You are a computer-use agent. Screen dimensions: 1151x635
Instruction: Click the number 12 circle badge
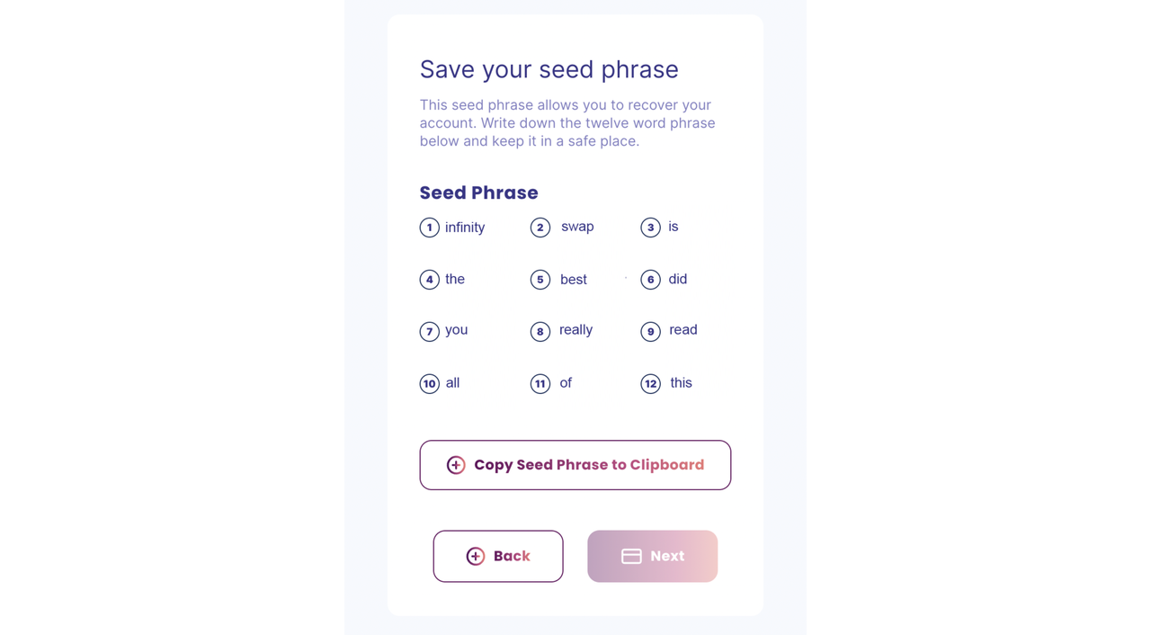click(x=651, y=384)
